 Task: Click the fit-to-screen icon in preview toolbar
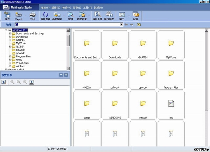(x=31, y=82)
